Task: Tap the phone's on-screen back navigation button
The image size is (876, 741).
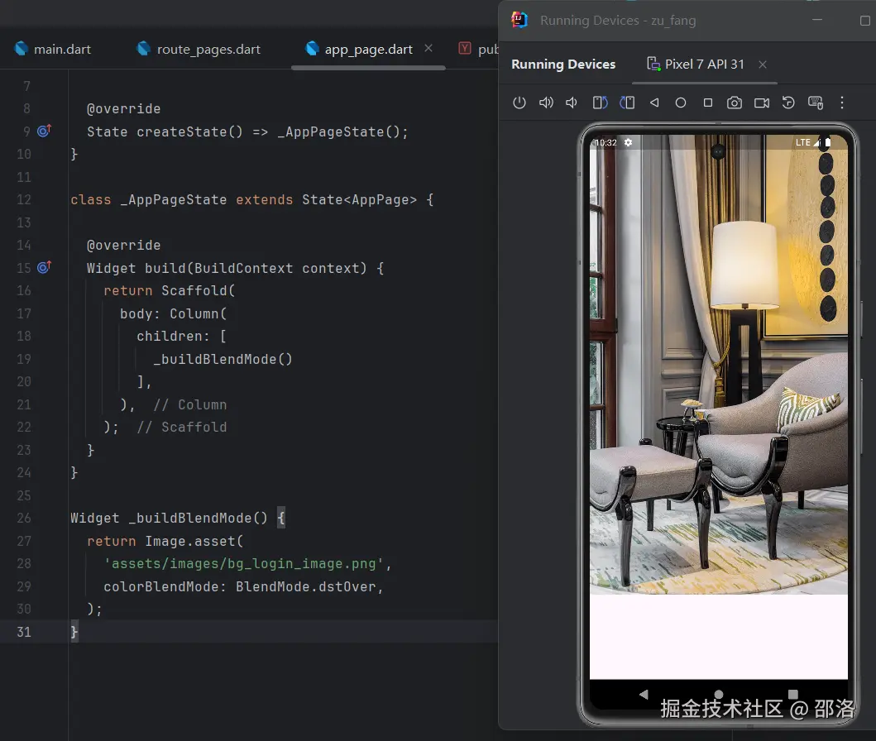Action: click(644, 694)
